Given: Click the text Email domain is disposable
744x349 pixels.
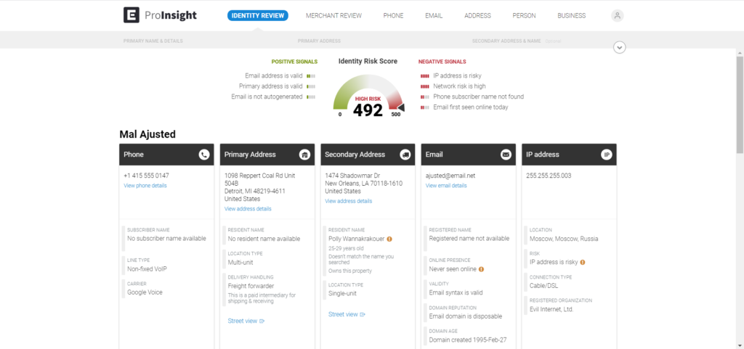Looking at the screenshot, I should coord(466,316).
